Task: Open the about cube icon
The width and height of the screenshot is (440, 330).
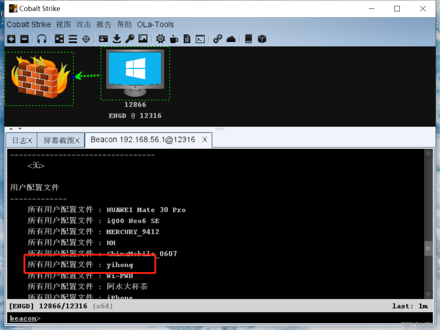Action: pyautogui.click(x=262, y=39)
